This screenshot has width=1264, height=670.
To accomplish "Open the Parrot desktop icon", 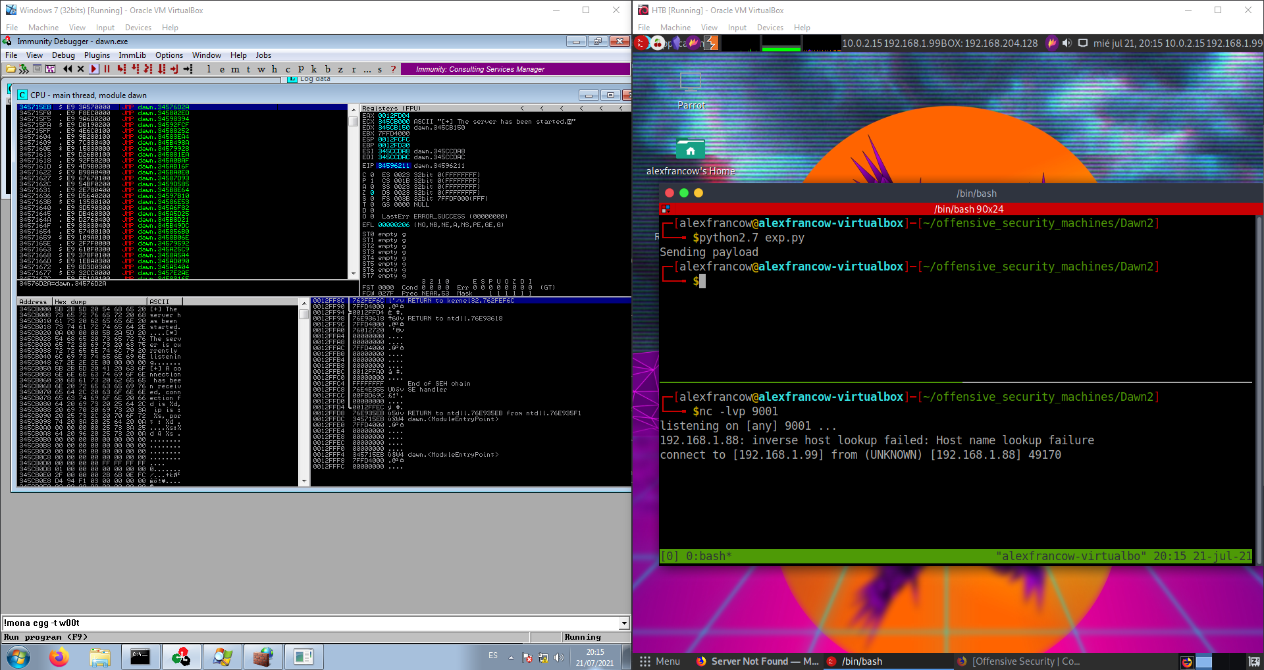I will tap(691, 91).
